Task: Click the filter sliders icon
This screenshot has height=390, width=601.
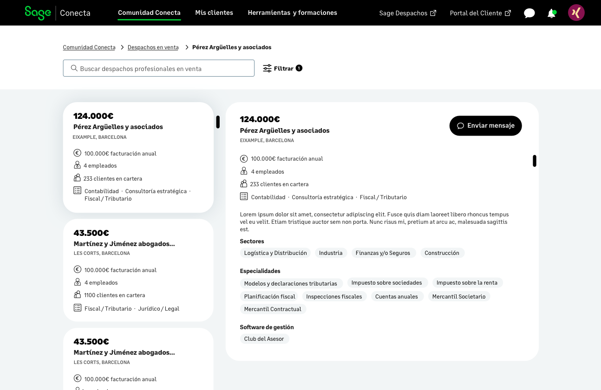Action: tap(267, 68)
